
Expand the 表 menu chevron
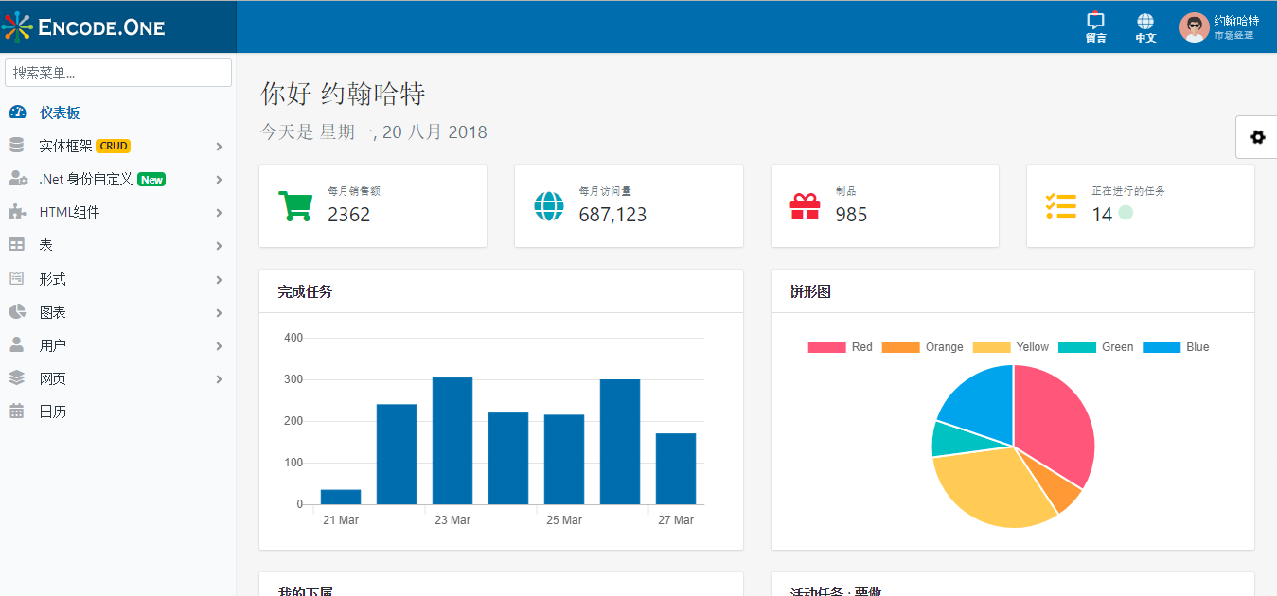[219, 246]
